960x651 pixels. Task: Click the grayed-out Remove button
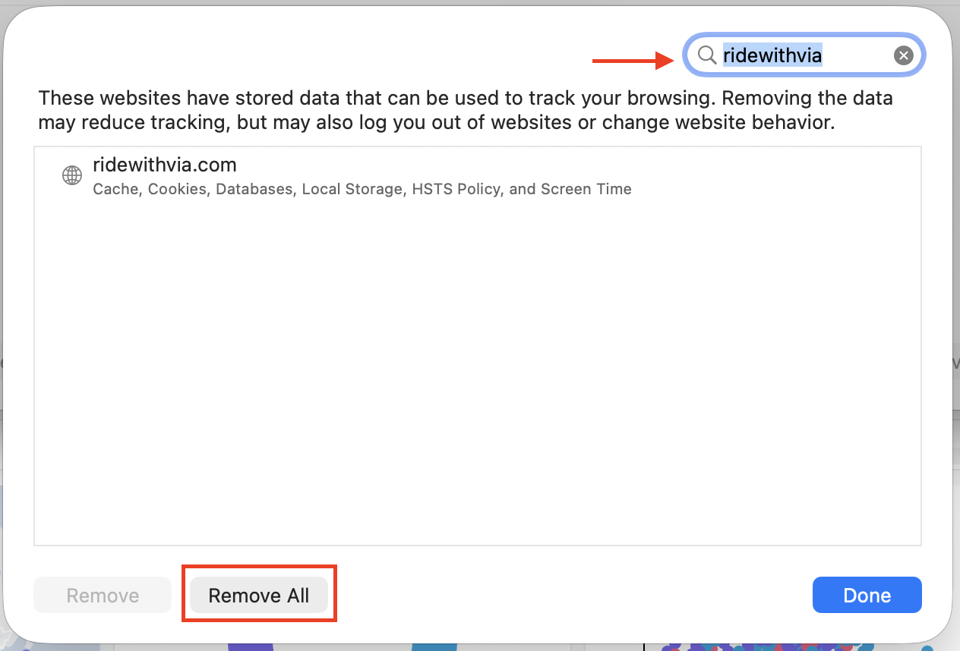click(103, 596)
